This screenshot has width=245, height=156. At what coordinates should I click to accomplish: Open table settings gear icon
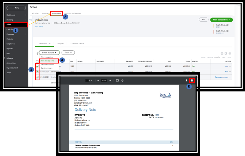(x=230, y=53)
